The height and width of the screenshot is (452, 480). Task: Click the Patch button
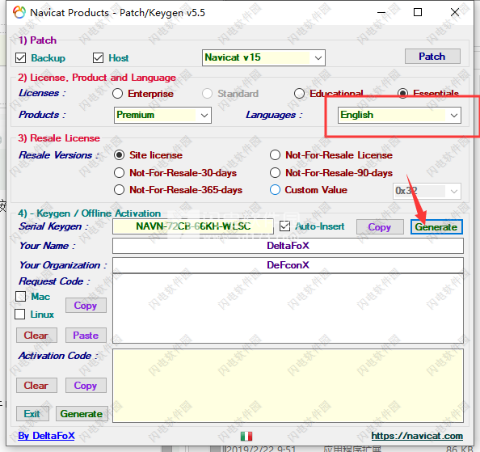432,57
